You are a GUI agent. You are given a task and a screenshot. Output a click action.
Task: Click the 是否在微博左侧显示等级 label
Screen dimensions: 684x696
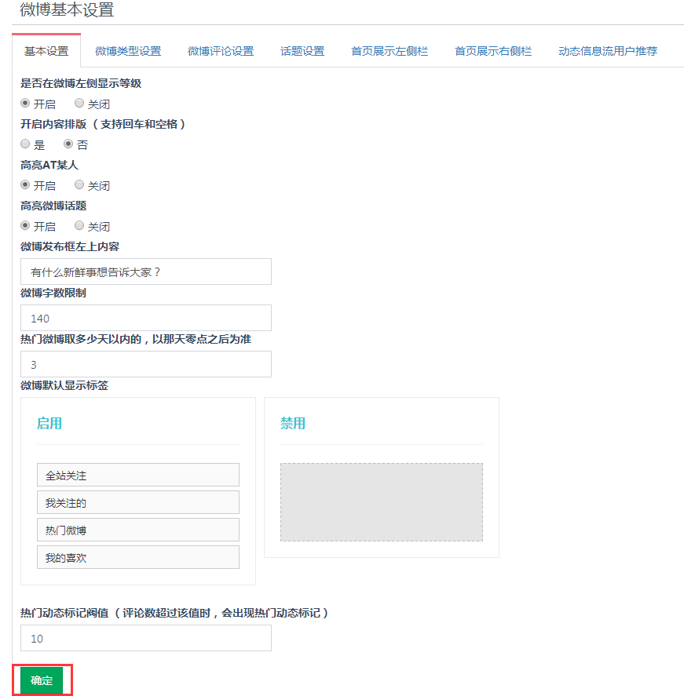tap(81, 83)
